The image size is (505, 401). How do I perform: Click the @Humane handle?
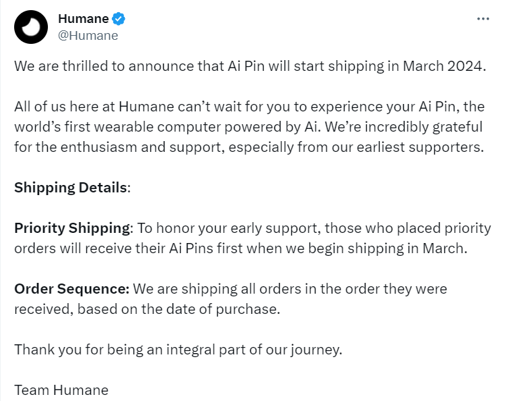click(88, 36)
